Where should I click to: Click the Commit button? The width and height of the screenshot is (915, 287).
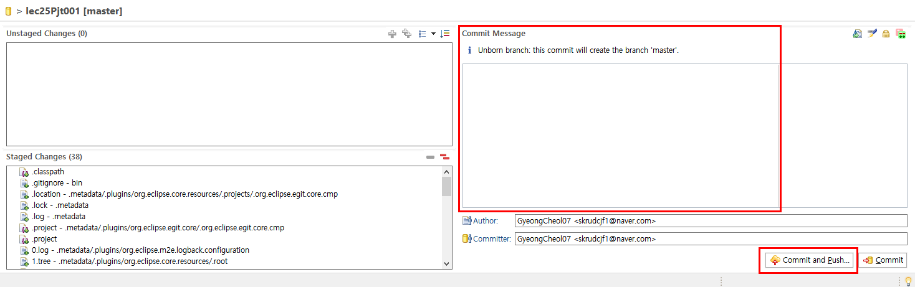coord(883,260)
